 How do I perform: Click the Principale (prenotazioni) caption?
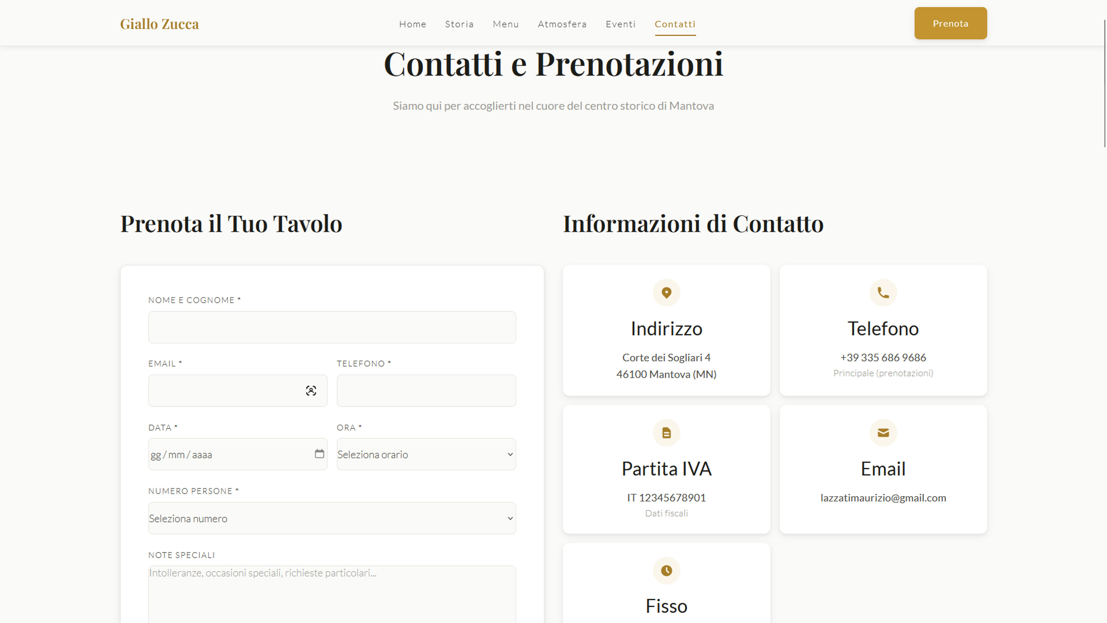click(x=883, y=373)
